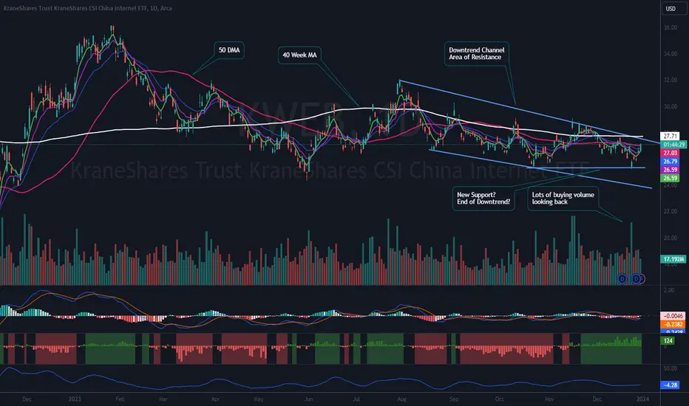Click the Oct date axis label
This screenshot has height=406, width=689.
[x=499, y=399]
